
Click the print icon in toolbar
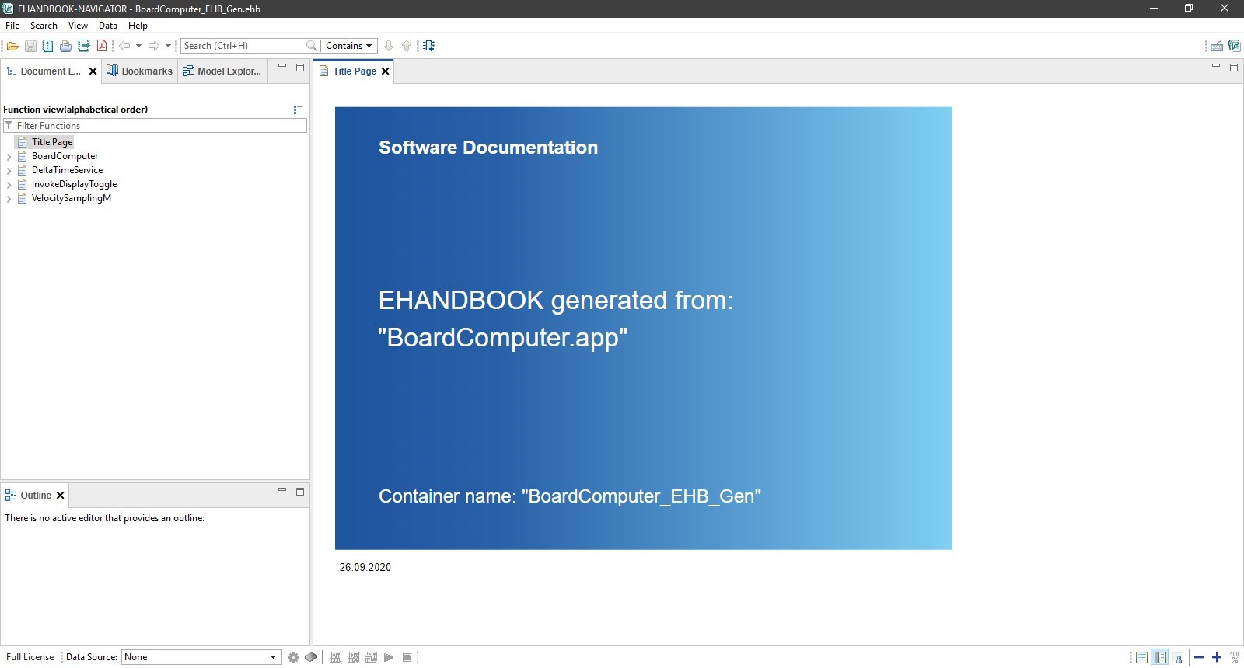pos(65,46)
